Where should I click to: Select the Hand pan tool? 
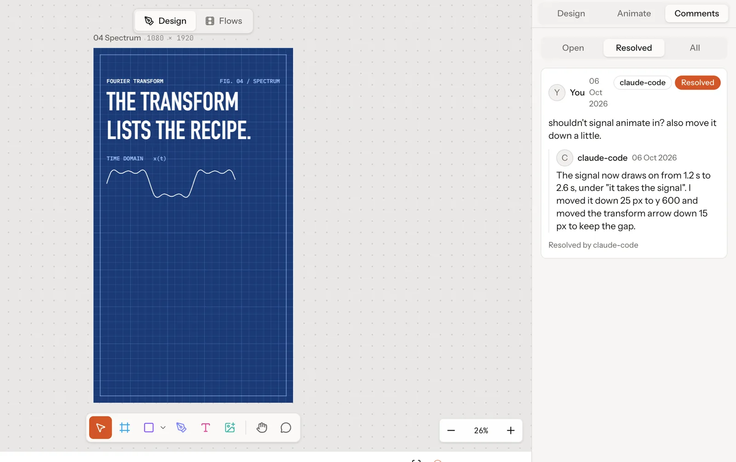(262, 428)
